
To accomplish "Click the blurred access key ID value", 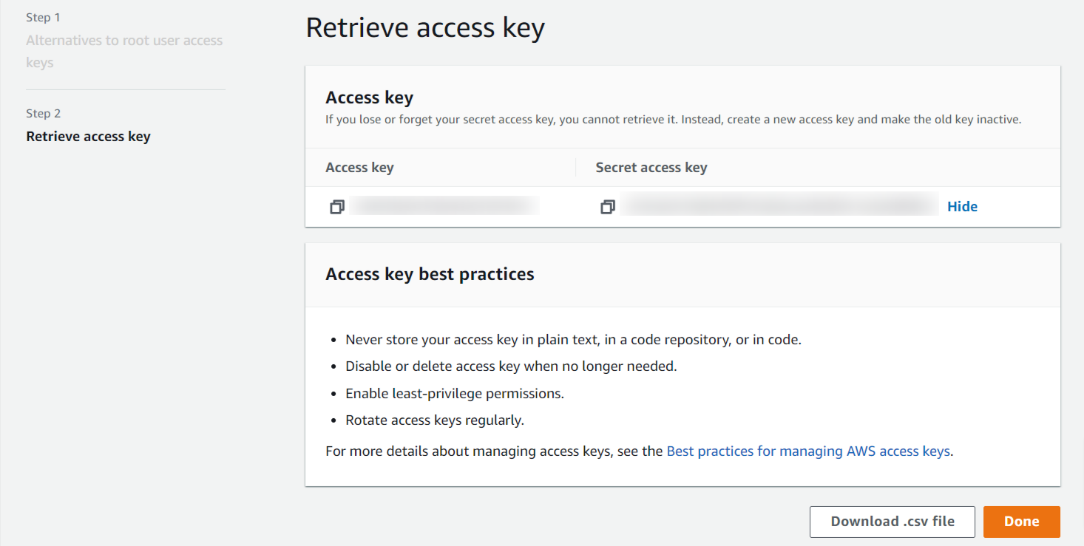I will (x=444, y=206).
